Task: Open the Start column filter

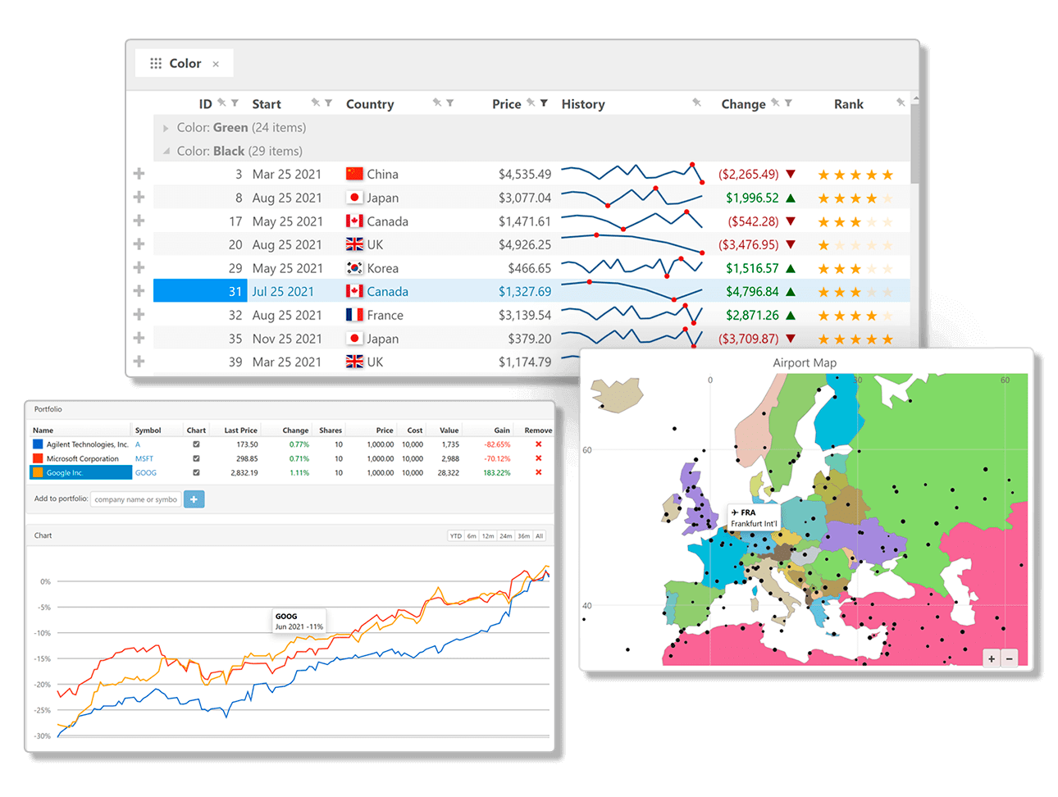Action: tap(328, 103)
